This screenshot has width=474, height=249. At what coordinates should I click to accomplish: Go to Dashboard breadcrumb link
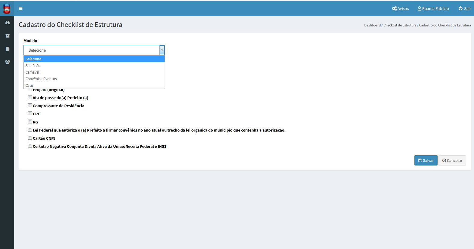click(x=372, y=25)
